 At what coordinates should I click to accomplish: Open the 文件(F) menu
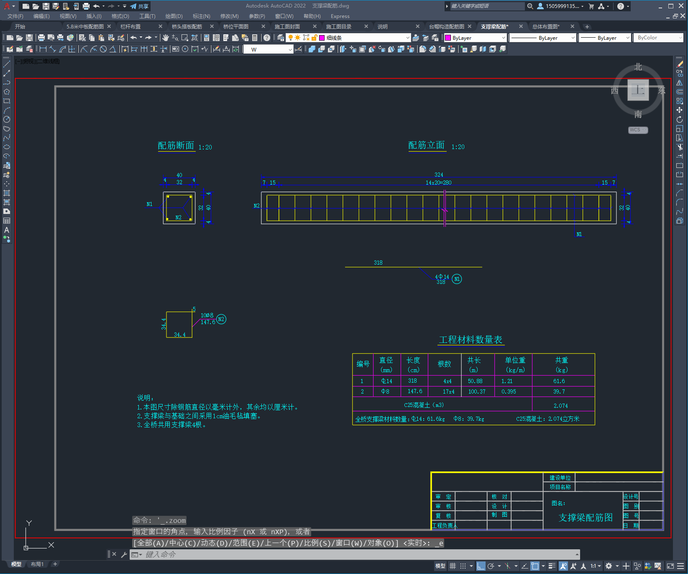(x=15, y=16)
